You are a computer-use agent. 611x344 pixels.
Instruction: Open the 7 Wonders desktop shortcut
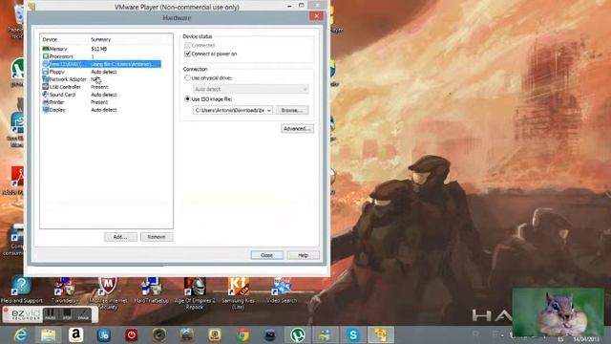click(x=64, y=290)
